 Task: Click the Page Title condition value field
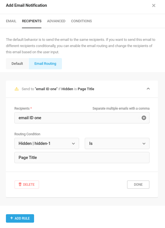pyautogui.click(x=82, y=158)
